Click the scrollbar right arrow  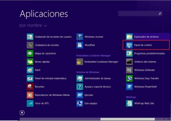click(x=164, y=119)
